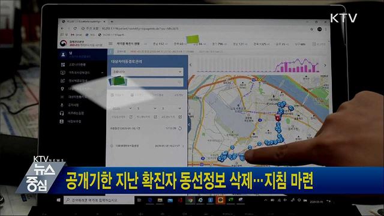Open File Explorer from the taskbar
This screenshot has width=384, height=216.
(160, 200)
